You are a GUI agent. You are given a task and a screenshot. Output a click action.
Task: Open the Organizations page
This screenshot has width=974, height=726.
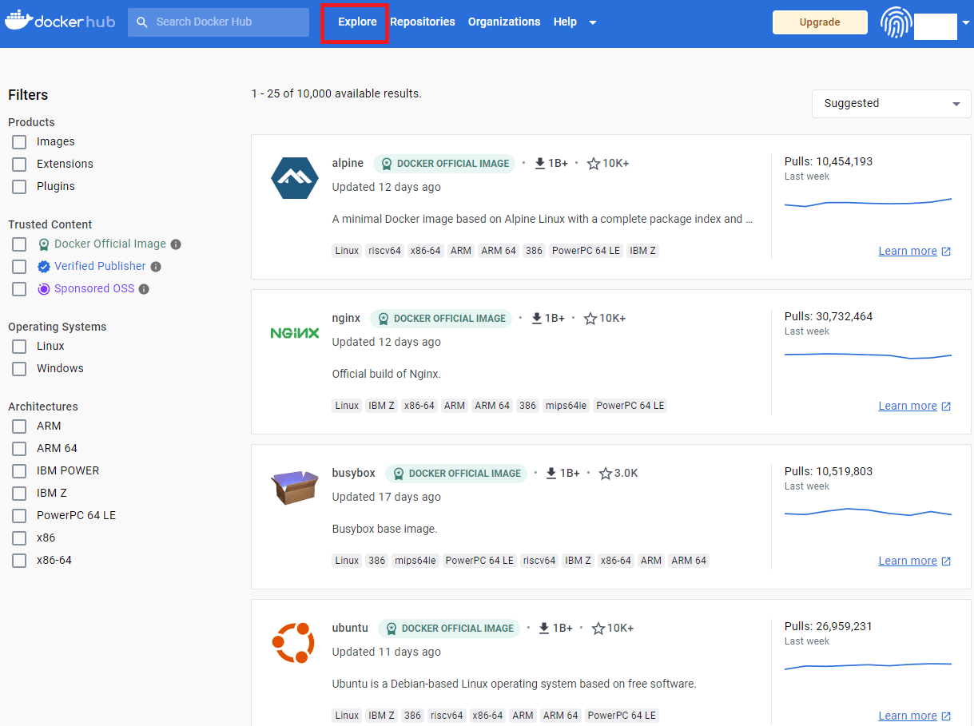pos(504,22)
